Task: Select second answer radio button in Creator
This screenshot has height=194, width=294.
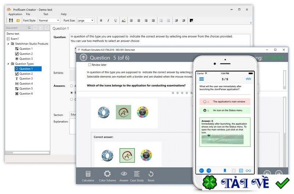Action: tap(71, 93)
